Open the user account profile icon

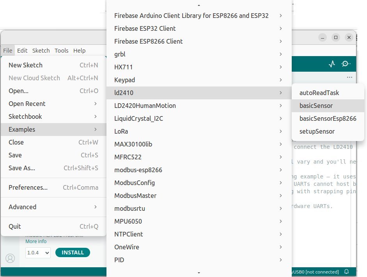10,258
